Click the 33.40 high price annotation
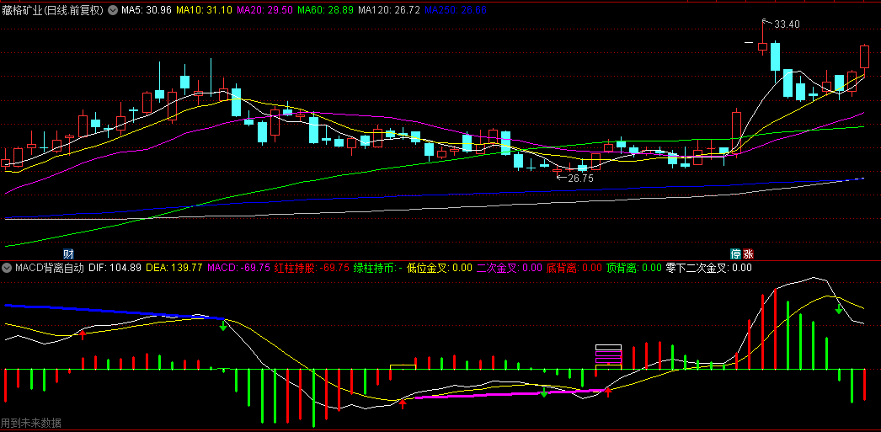Viewport: 881px width, 432px height. (787, 24)
